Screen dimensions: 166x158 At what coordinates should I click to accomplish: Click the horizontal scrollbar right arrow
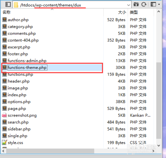(x=153, y=151)
